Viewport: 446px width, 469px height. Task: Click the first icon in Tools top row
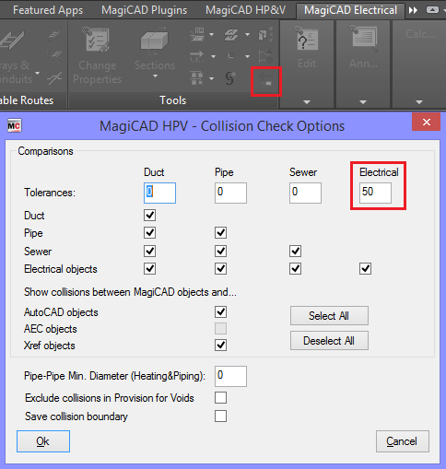click(198, 34)
